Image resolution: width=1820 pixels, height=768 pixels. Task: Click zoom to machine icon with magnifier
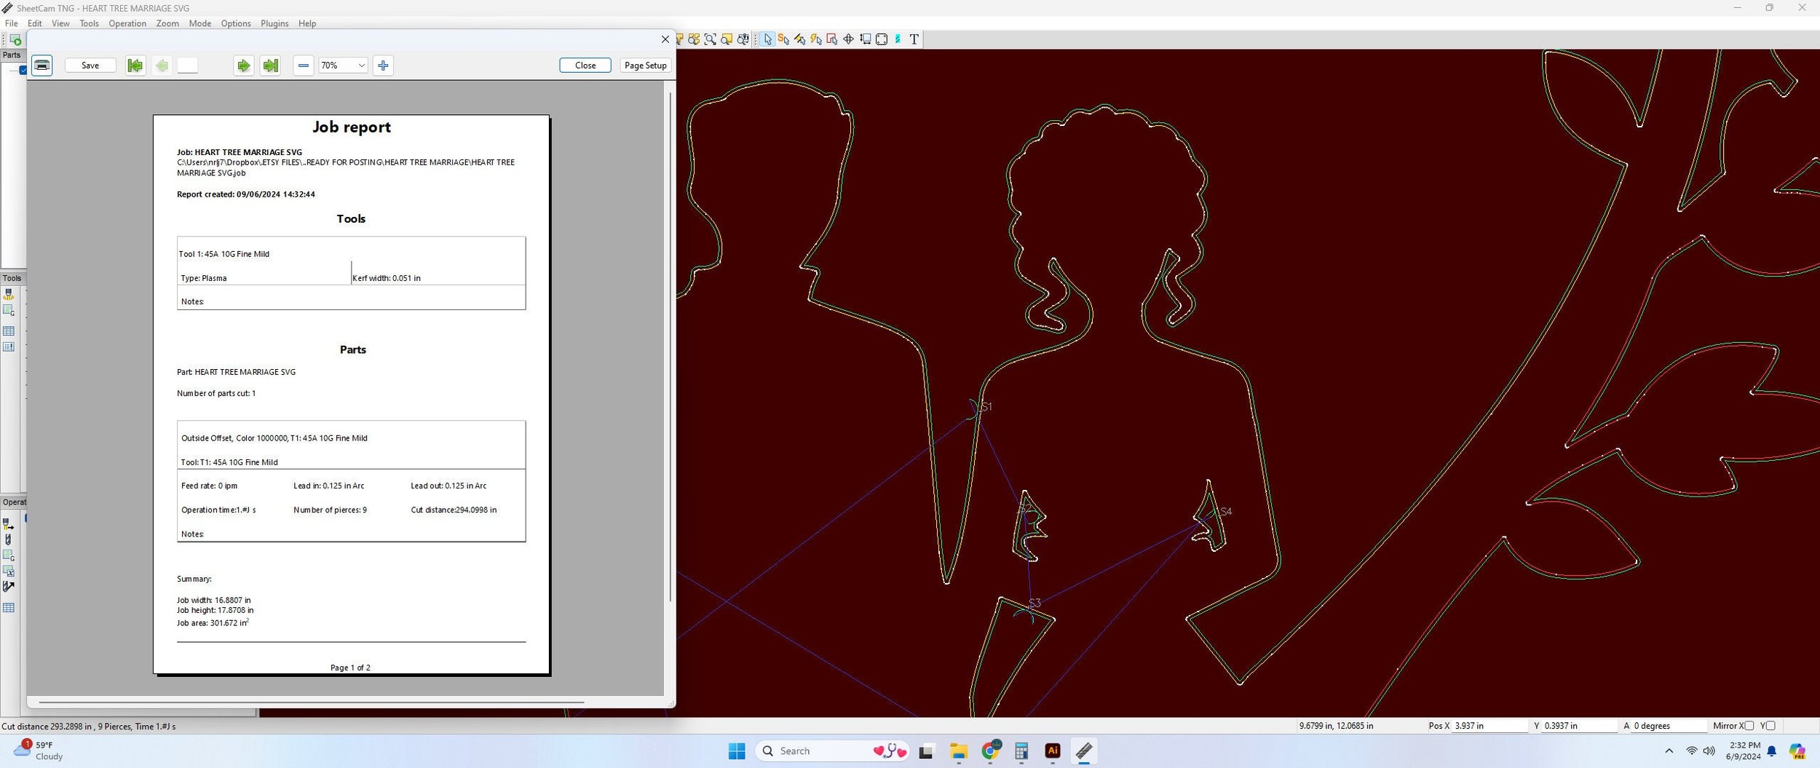[743, 39]
